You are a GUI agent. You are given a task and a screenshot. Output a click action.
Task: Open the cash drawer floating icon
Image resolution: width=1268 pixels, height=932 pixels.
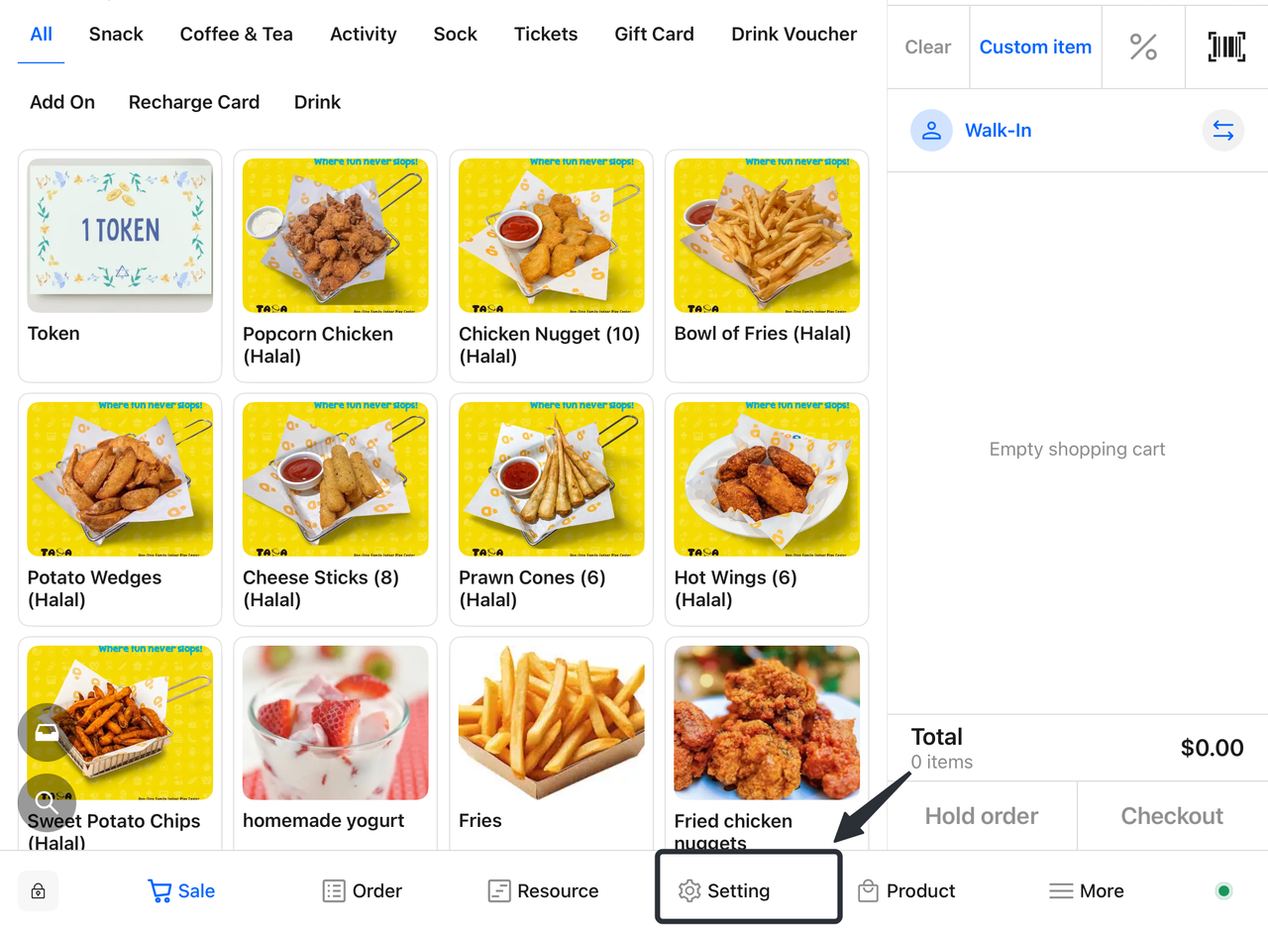(x=47, y=732)
